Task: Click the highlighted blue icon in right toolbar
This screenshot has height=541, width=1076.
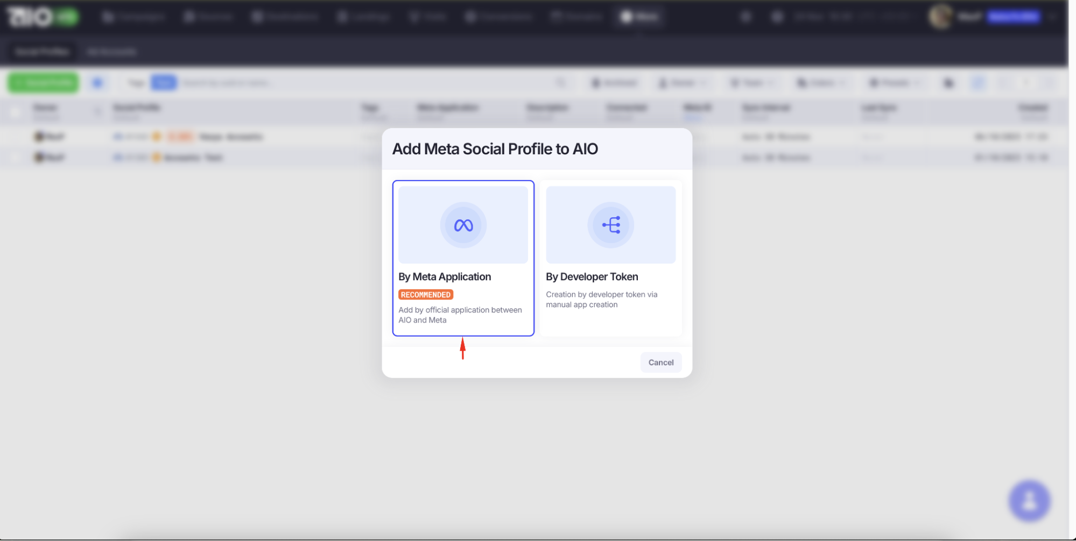Action: tap(978, 83)
